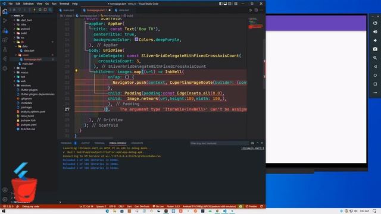The height and width of the screenshot is (214, 381).
Task: Show the code action lightbulb
Action: (76, 71)
